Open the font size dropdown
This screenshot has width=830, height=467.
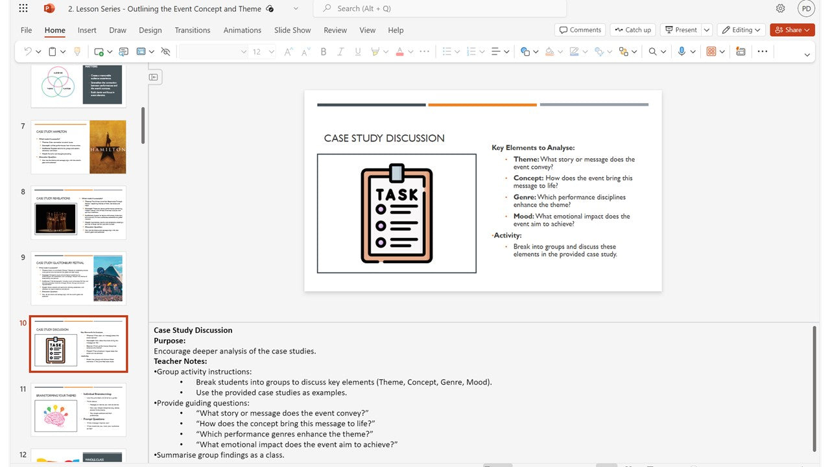(272, 52)
